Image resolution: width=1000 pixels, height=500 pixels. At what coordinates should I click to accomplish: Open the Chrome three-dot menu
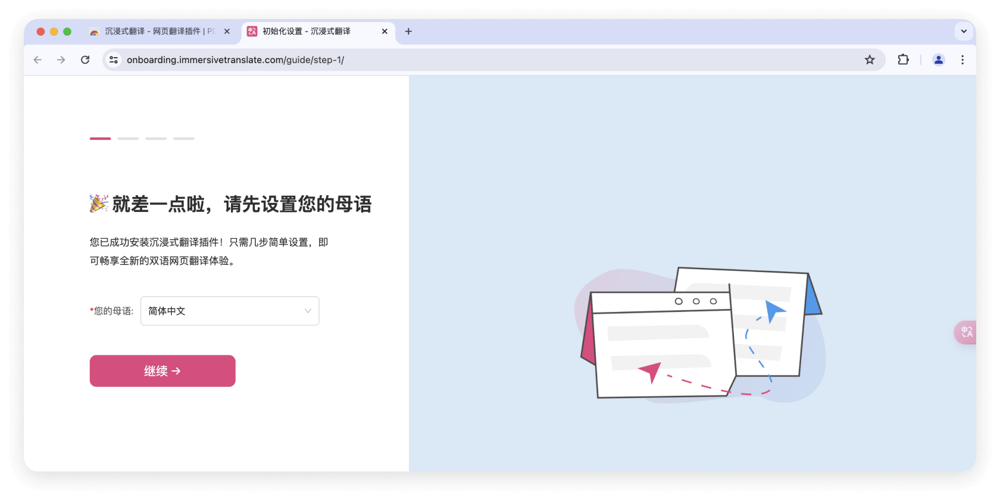962,60
